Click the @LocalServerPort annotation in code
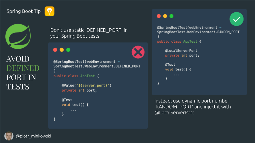 point(181,51)
